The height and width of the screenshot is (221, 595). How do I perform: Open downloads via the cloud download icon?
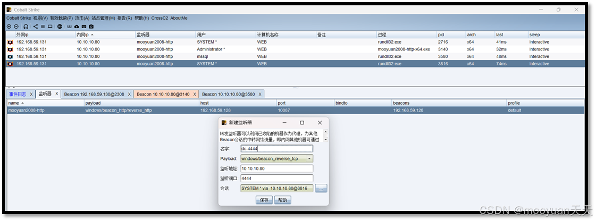(77, 27)
